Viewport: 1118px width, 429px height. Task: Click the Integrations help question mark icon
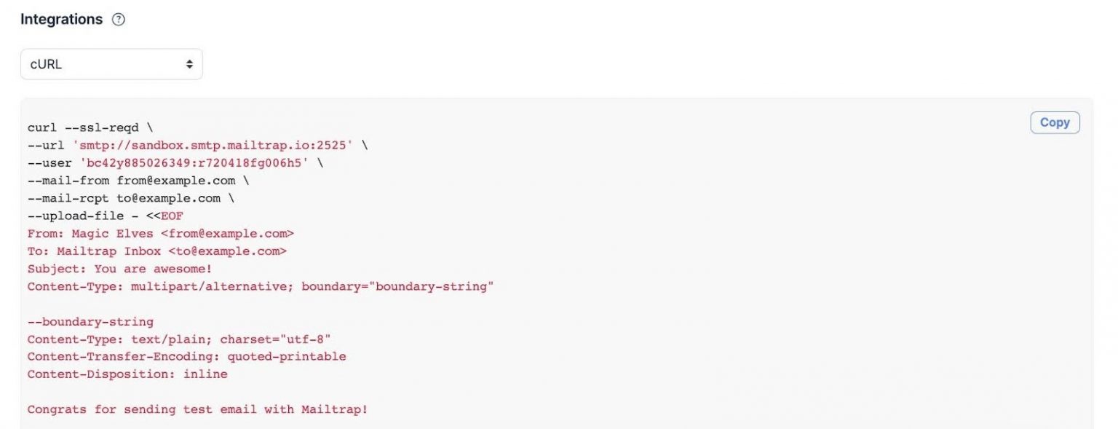click(119, 20)
